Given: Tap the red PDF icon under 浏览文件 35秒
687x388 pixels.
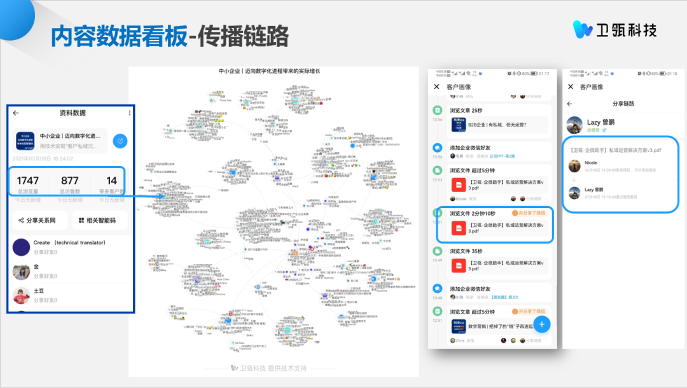Looking at the screenshot, I should pos(459,266).
